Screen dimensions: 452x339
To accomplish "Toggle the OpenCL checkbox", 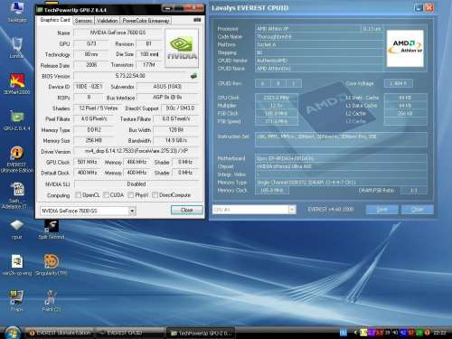I will pyautogui.click(x=79, y=195).
